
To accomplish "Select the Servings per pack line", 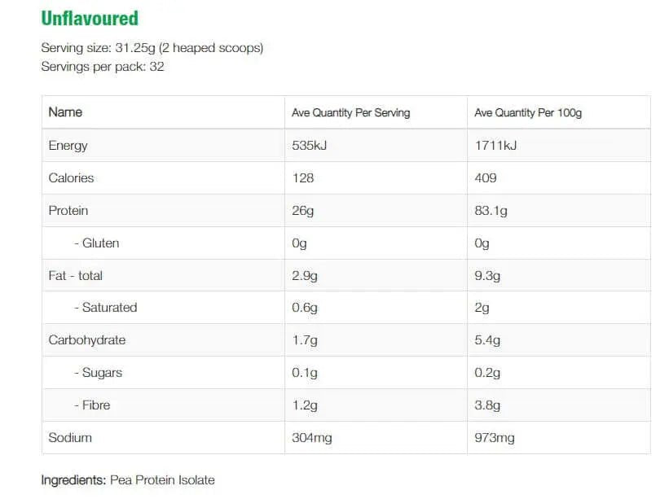I will tap(103, 67).
